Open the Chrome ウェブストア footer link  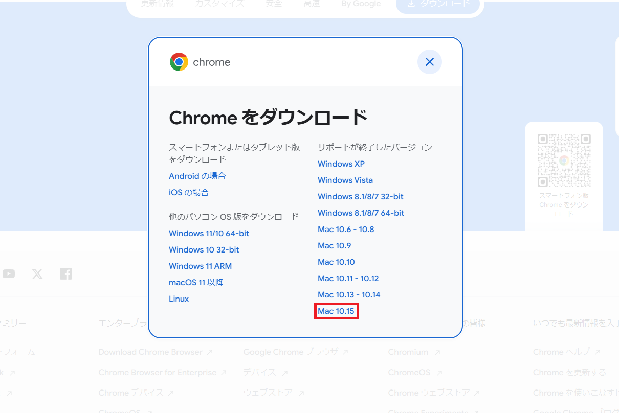click(434, 393)
